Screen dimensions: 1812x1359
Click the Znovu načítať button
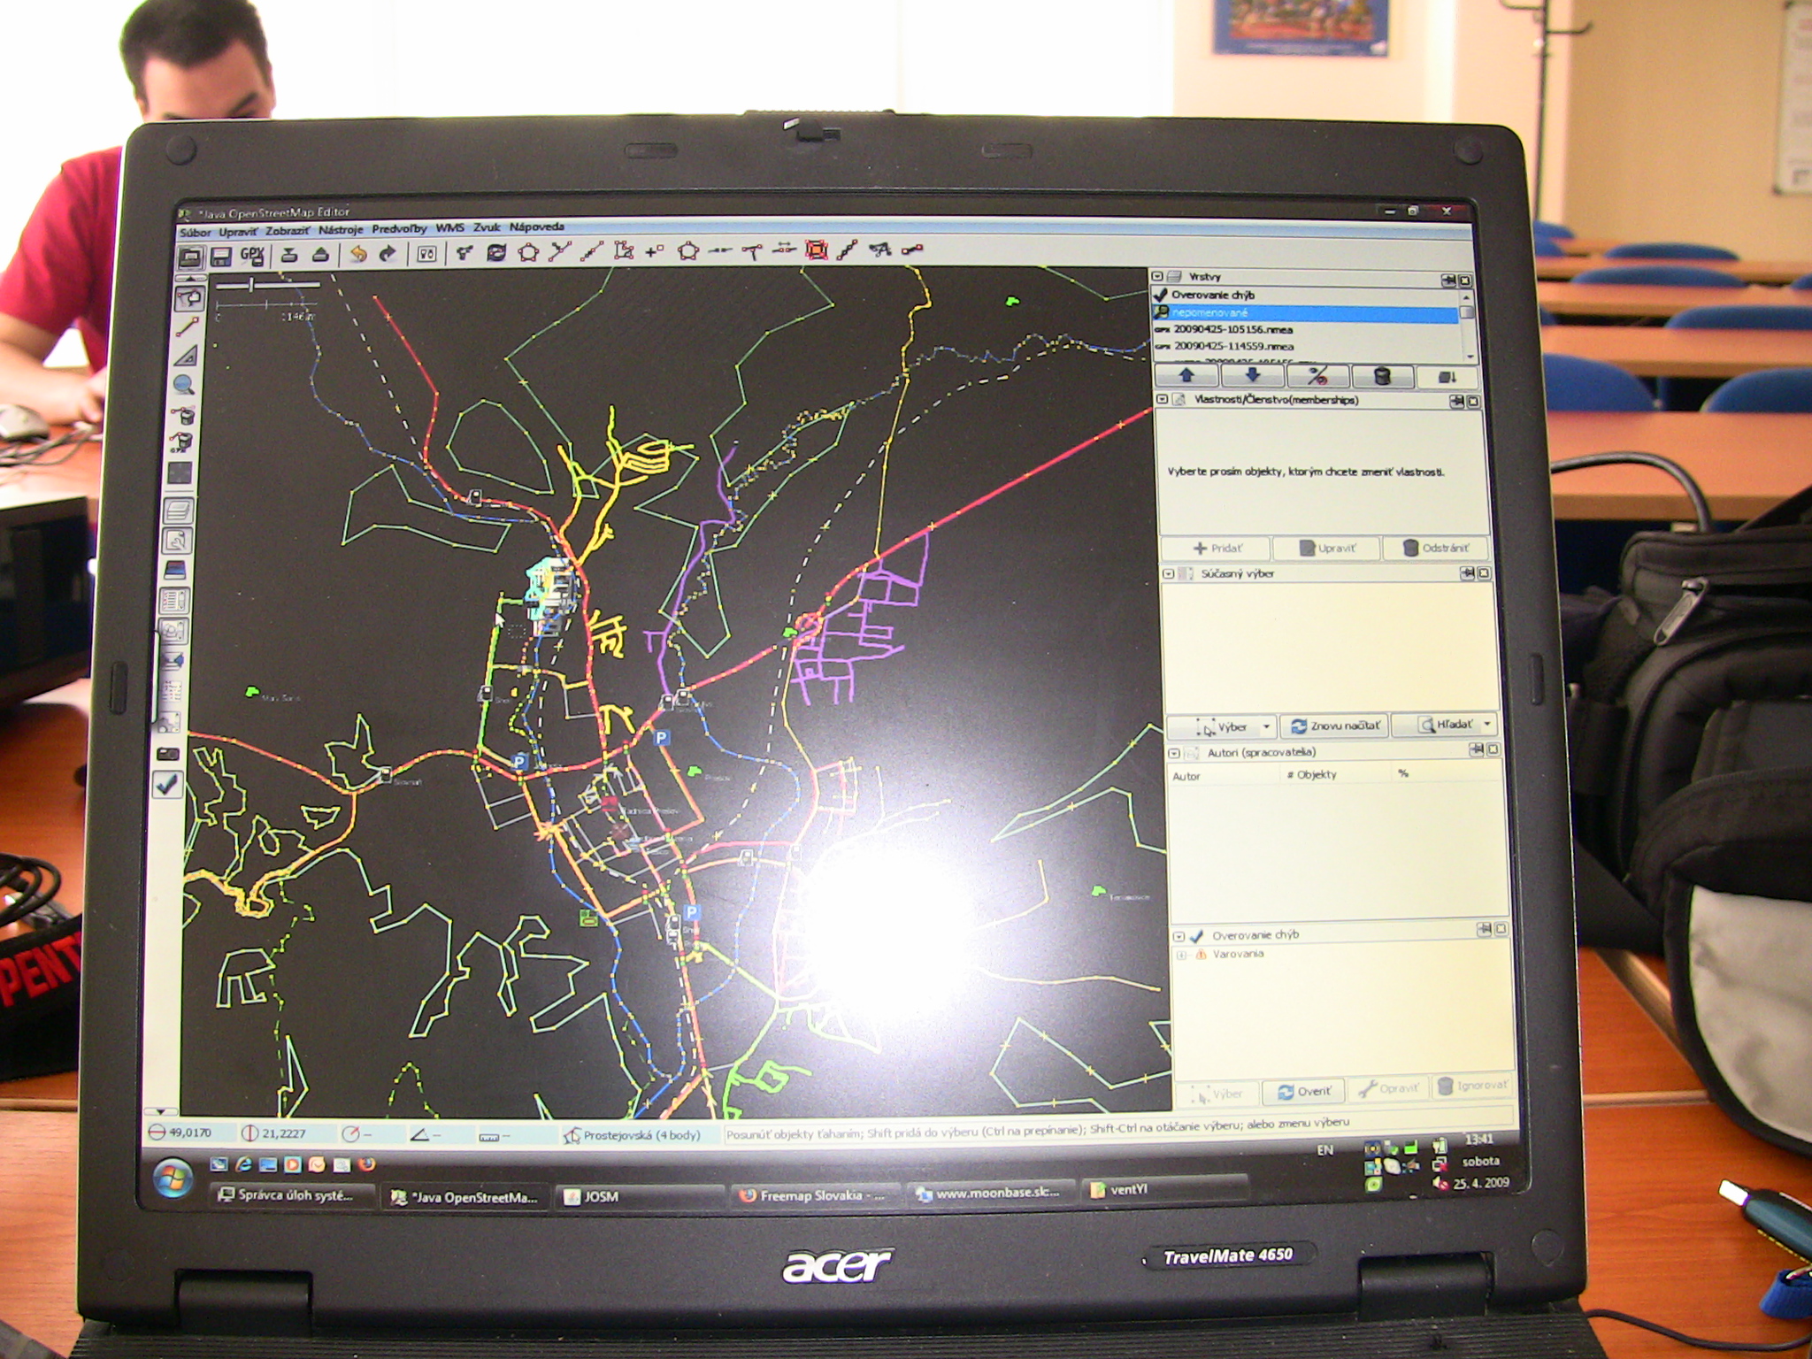coord(1335,726)
